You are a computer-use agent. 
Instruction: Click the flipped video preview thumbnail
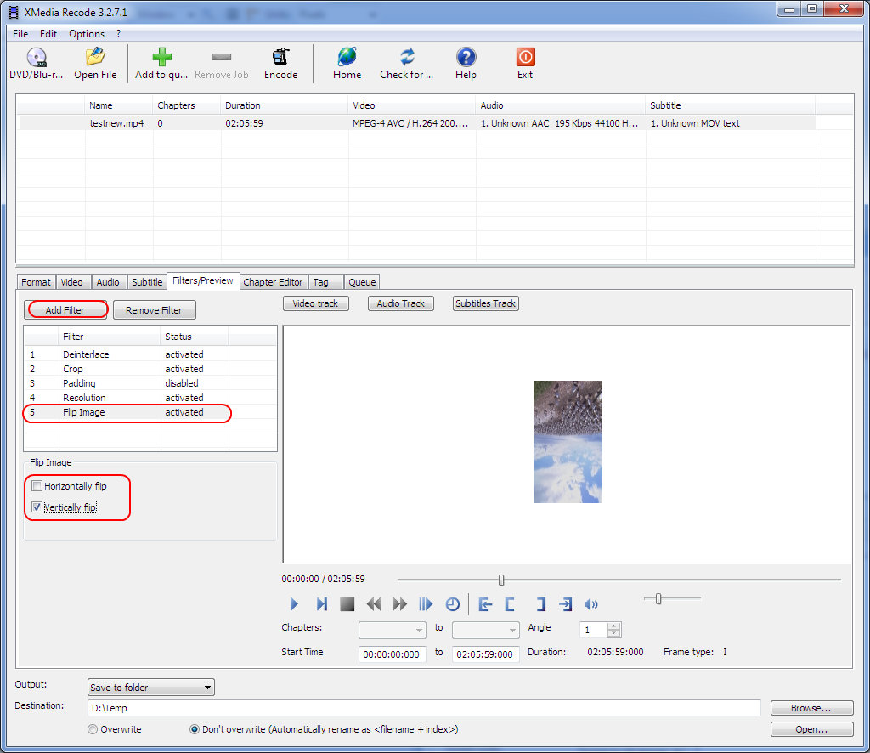[568, 442]
